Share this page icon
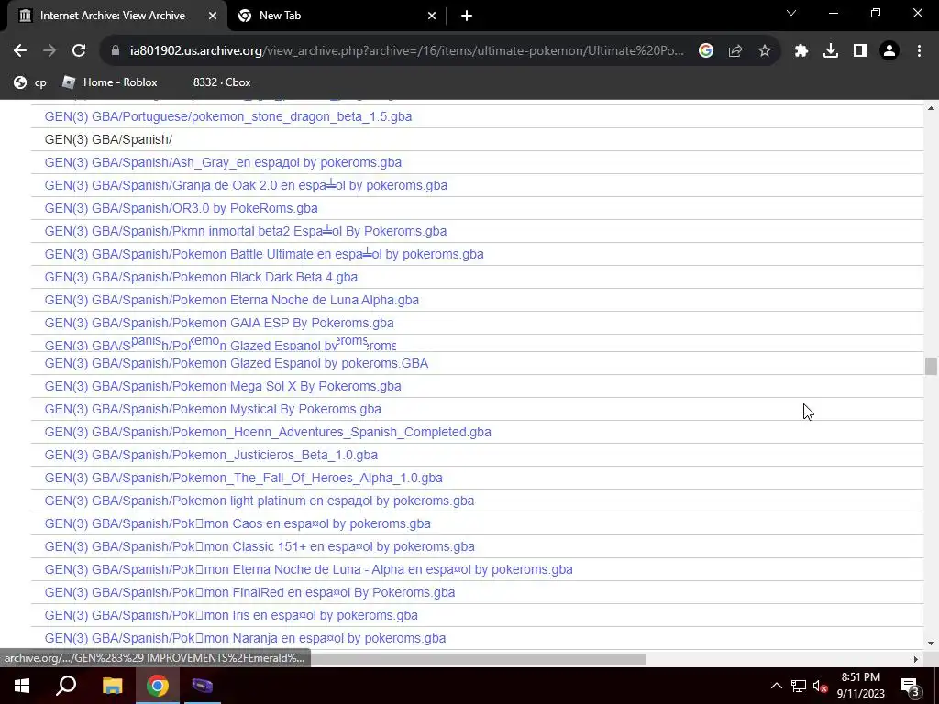Viewport: 939px width, 704px height. tap(735, 51)
